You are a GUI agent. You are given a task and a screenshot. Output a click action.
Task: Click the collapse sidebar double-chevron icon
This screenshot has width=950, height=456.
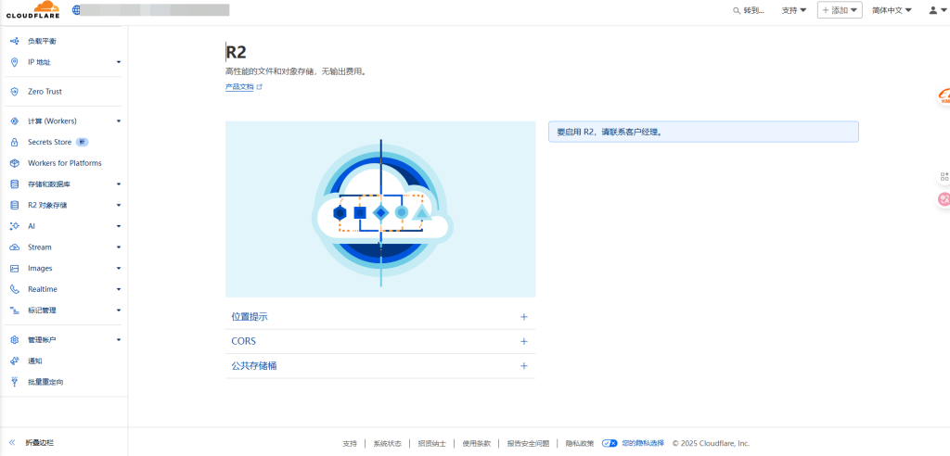12,443
